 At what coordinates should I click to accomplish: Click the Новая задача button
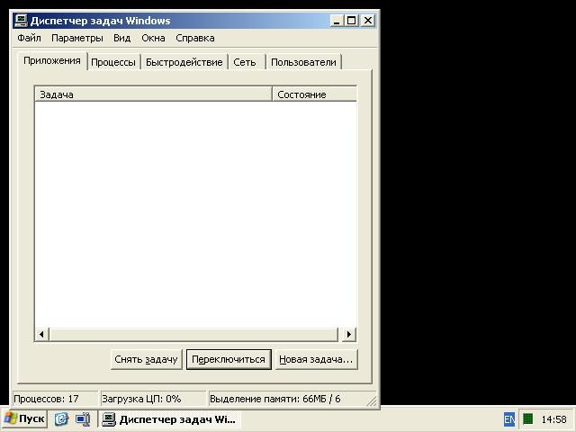pos(316,359)
